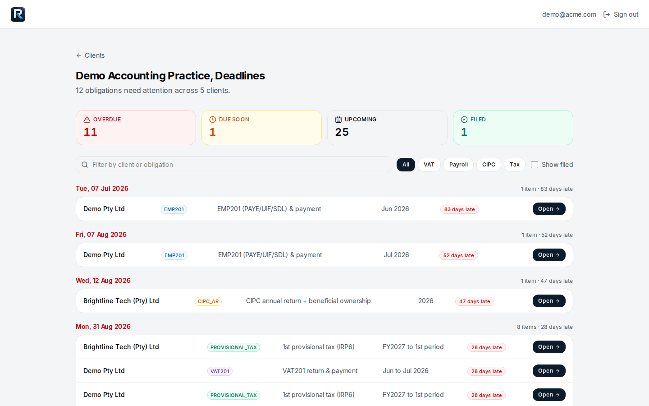
Task: Click the CIPC_AR tag
Action: (x=208, y=301)
